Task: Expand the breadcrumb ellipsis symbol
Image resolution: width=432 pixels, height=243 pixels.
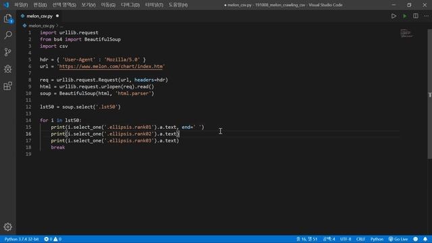Action: 61,26
